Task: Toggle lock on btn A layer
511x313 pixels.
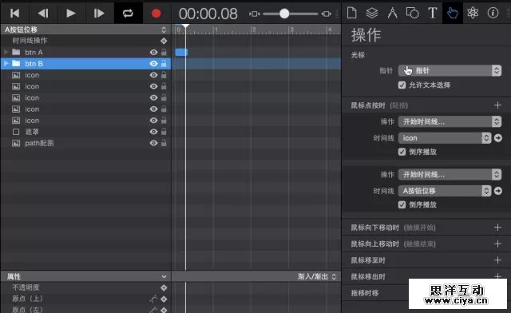Action: coord(164,52)
